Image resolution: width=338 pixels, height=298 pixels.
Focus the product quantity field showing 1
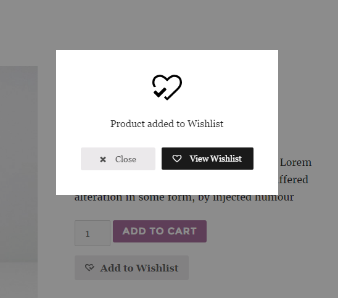(x=93, y=233)
